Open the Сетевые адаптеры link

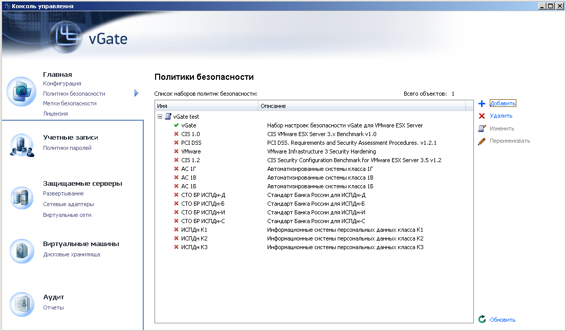(x=69, y=204)
